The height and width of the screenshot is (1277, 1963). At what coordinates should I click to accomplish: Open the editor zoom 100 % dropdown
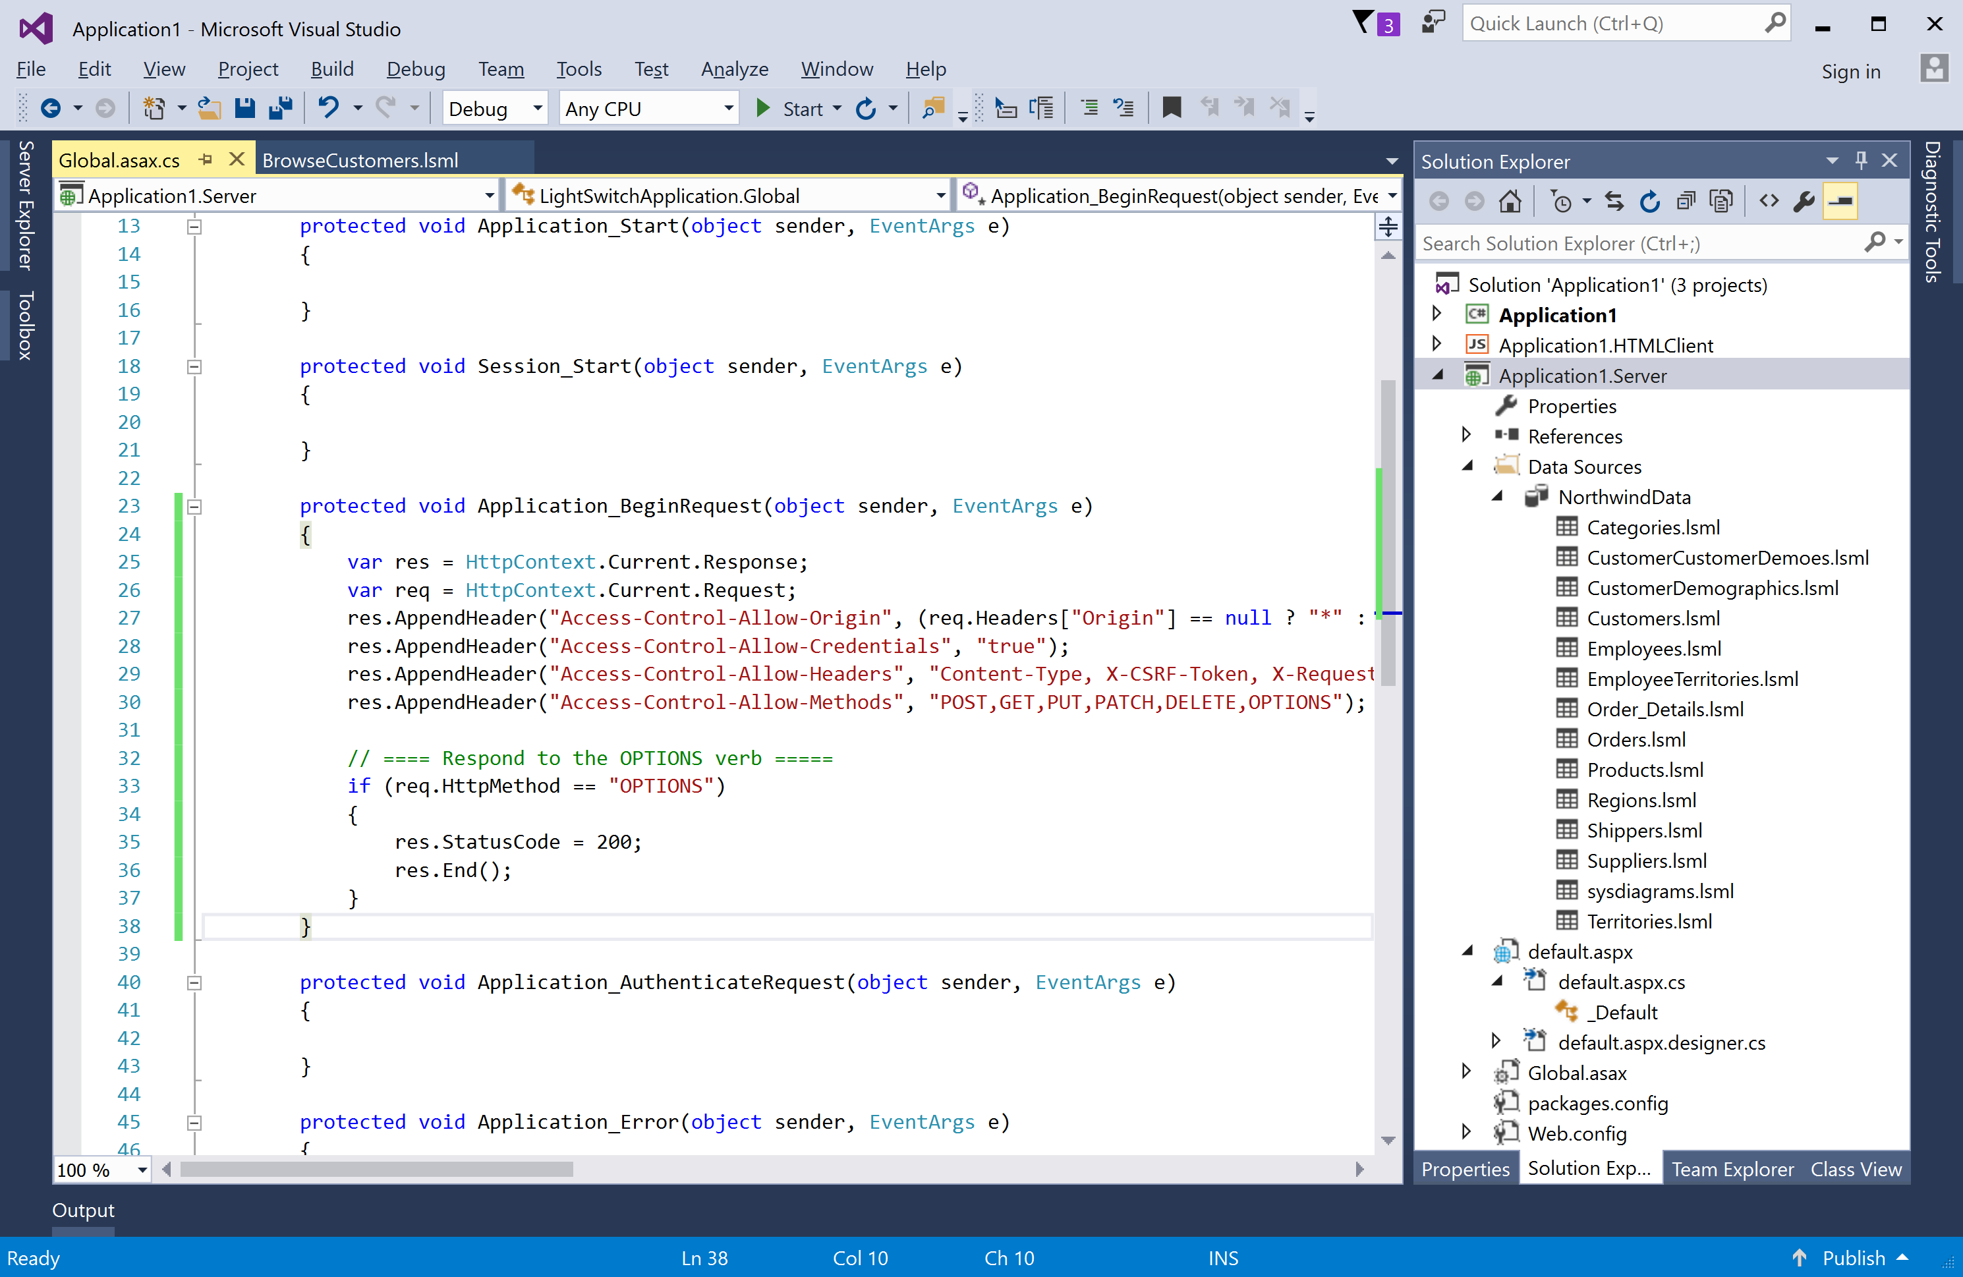[102, 1170]
